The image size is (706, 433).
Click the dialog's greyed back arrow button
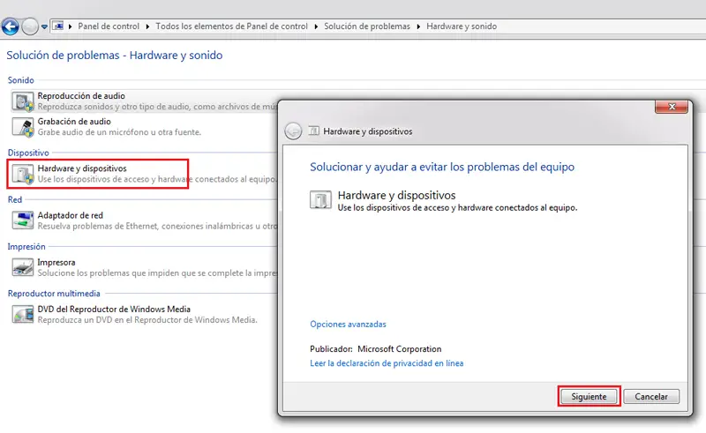pos(293,131)
